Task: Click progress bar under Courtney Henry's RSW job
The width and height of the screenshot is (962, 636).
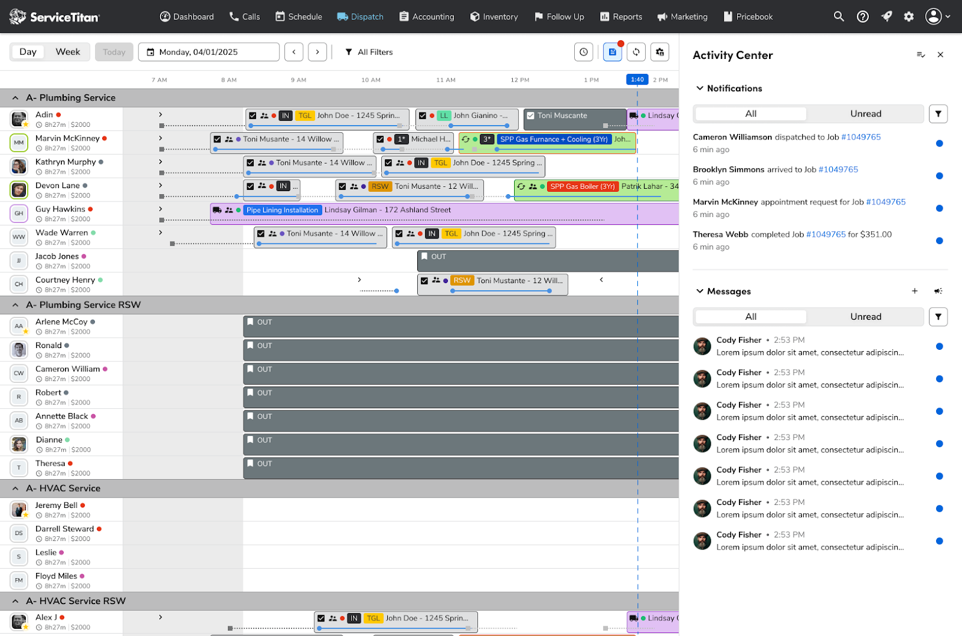Action: pyautogui.click(x=501, y=291)
